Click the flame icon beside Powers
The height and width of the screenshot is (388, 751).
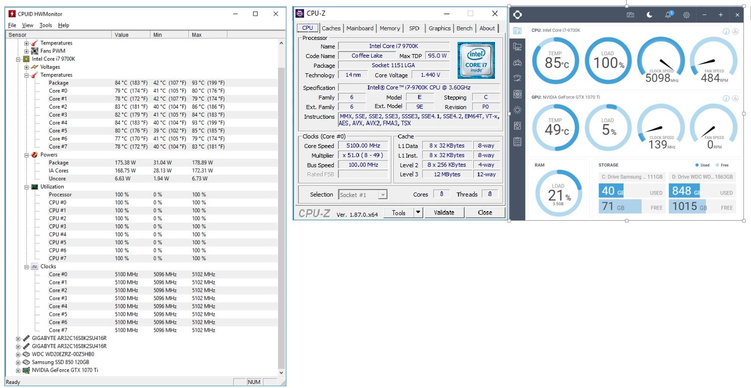(35, 155)
